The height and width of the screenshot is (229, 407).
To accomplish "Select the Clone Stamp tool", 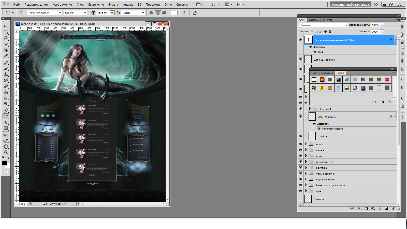I will pos(6,74).
